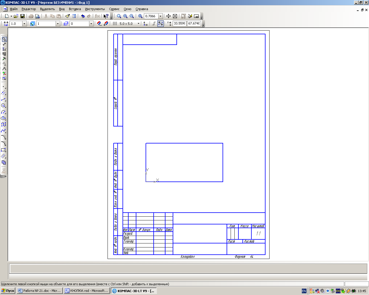The height and width of the screenshot is (295, 369).
Task: Print the drawing using the printer icon
Action: point(31,16)
